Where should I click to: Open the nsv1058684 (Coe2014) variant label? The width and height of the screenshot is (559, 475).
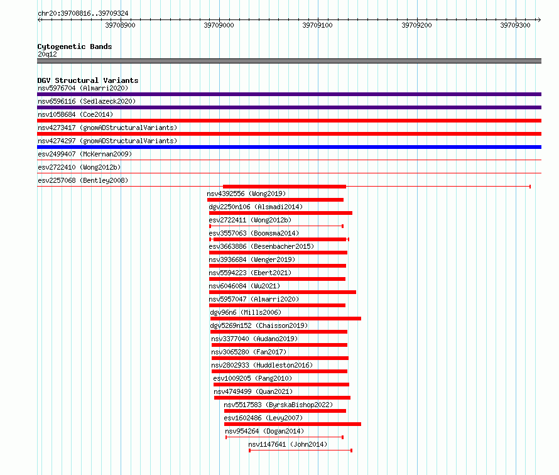(x=75, y=114)
